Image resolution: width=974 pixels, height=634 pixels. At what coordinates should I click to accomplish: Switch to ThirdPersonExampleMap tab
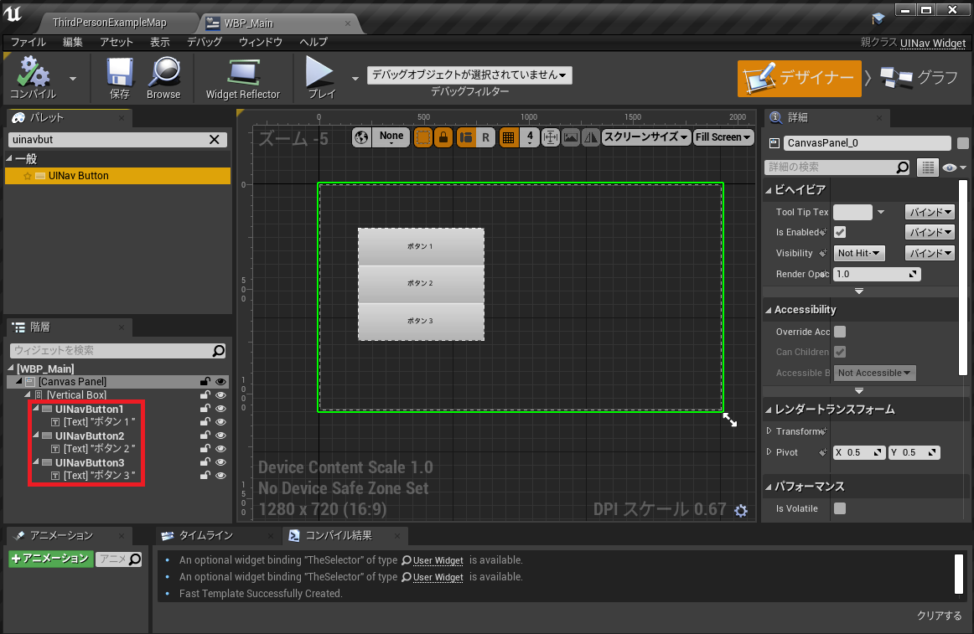tap(110, 23)
